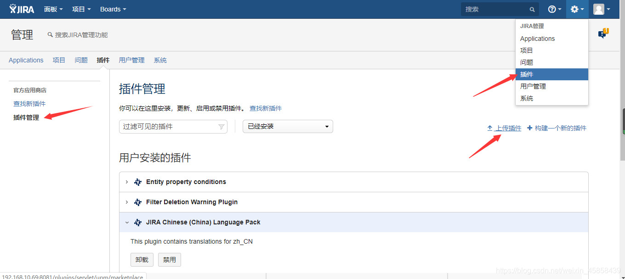Focus the 搜索 box in top bar
Screen dimensions: 625x279
tap(500, 9)
